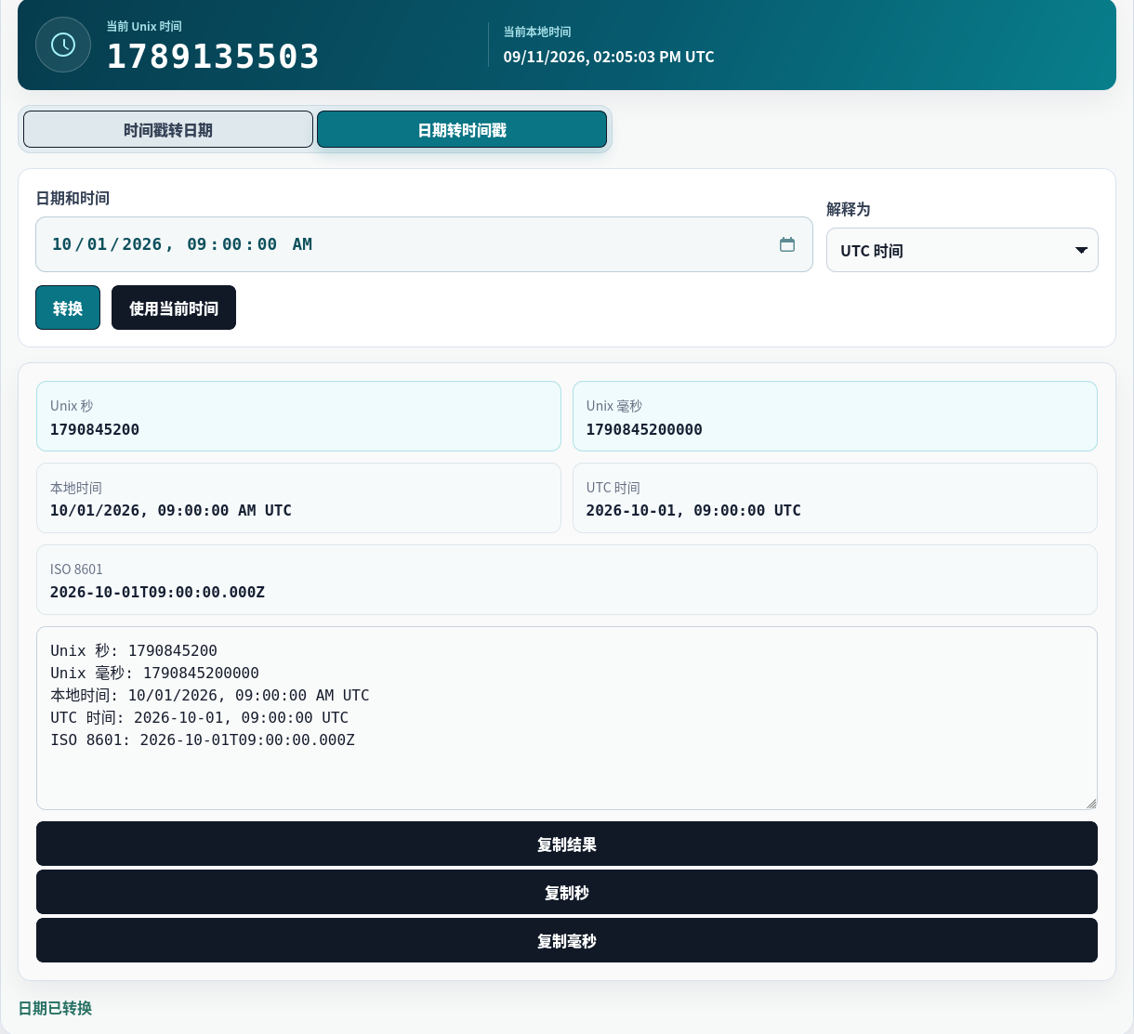This screenshot has height=1034, width=1134.
Task: Click the 转换 button
Action: point(68,308)
